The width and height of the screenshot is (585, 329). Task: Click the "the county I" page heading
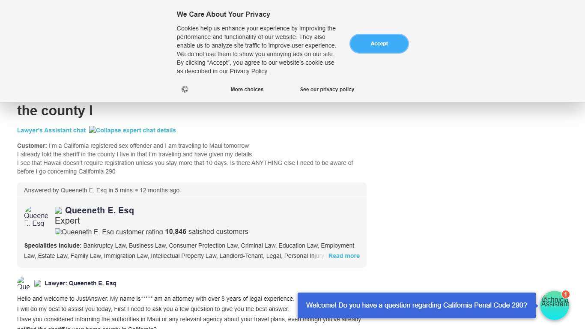click(x=55, y=111)
